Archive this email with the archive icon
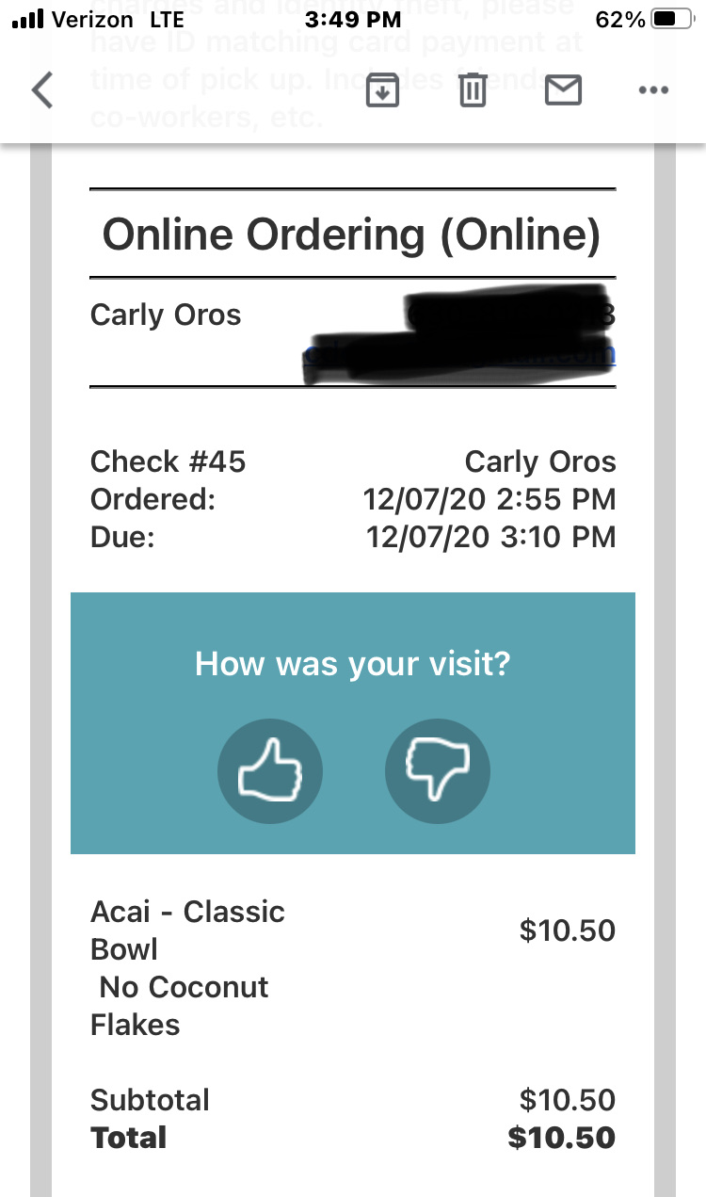The width and height of the screenshot is (706, 1197). 382,90
